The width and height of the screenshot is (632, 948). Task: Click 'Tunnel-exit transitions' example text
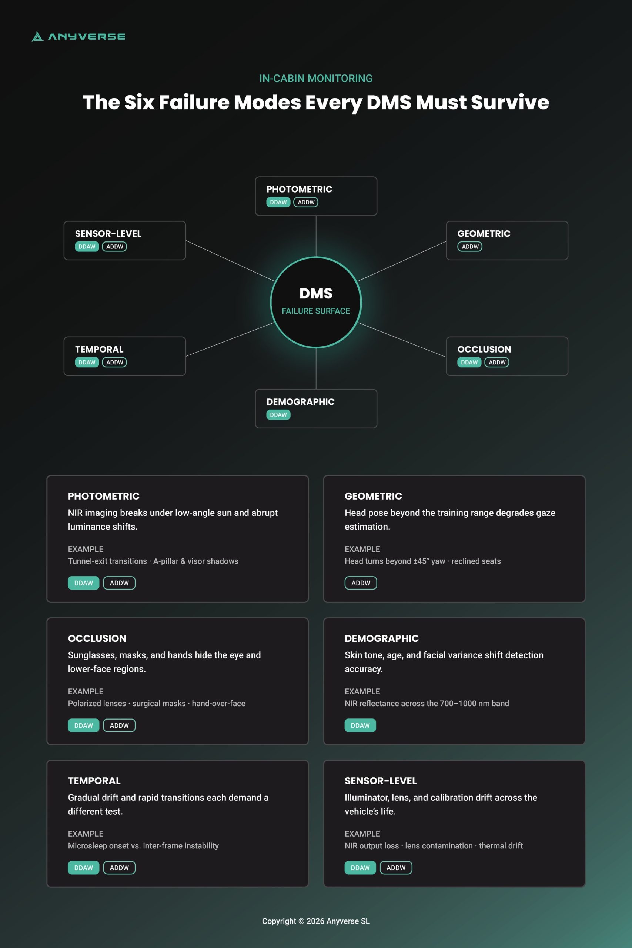point(107,561)
